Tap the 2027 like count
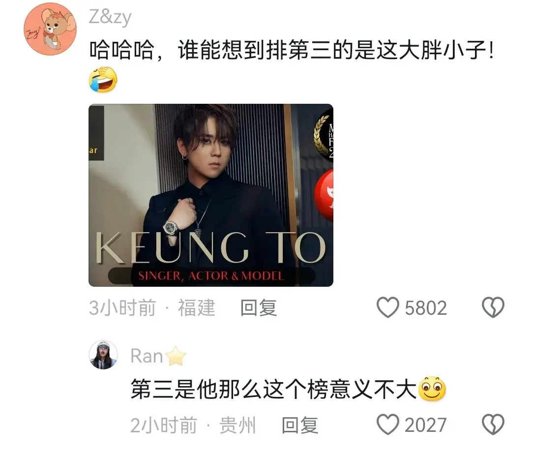 [426, 425]
